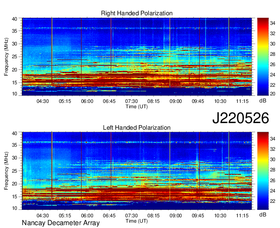The width and height of the screenshot is (280, 228).
Task: Click the 30 value on the lower colorbar
Action: 273,159
